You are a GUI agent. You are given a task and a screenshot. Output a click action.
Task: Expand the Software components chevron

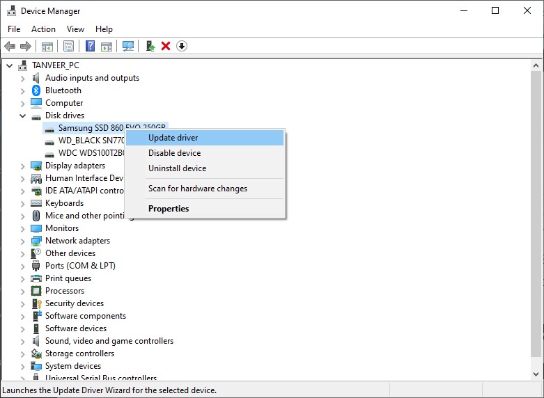coord(23,316)
